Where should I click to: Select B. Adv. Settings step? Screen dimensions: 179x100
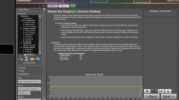29,33
